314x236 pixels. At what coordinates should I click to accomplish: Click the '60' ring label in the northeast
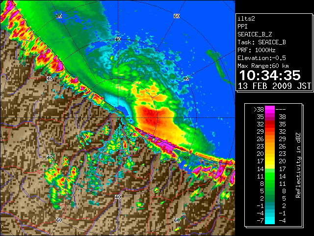point(177,16)
